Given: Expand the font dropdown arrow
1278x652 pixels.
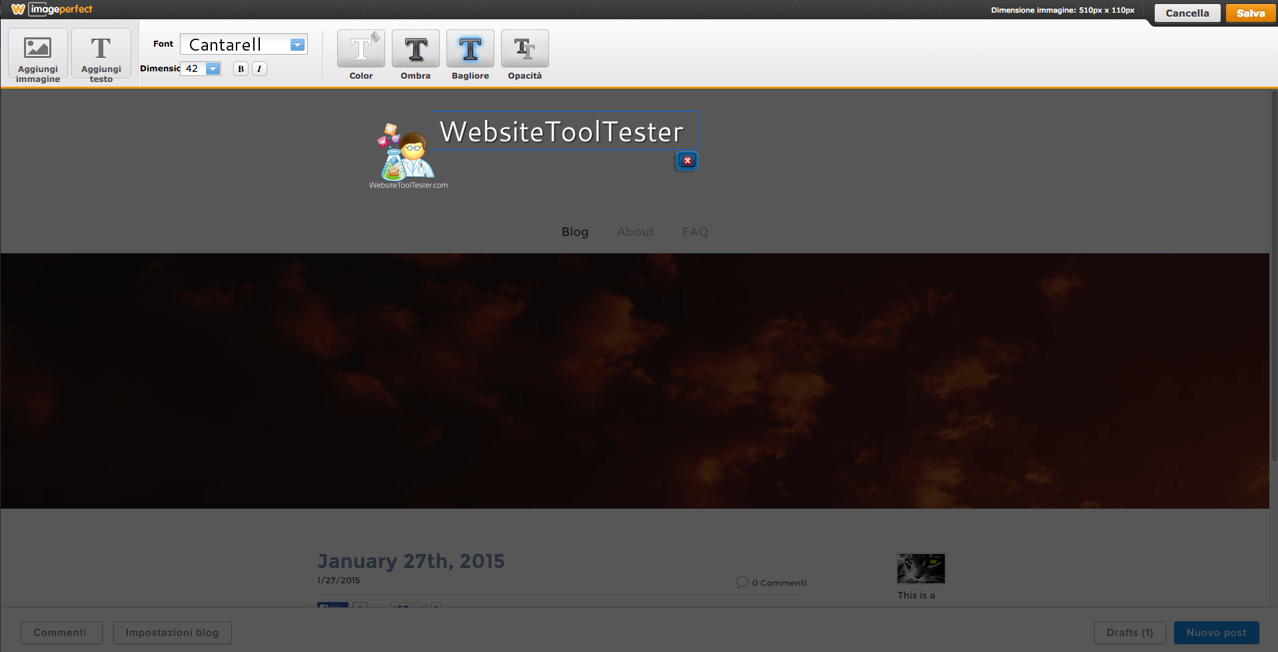Looking at the screenshot, I should 298,45.
